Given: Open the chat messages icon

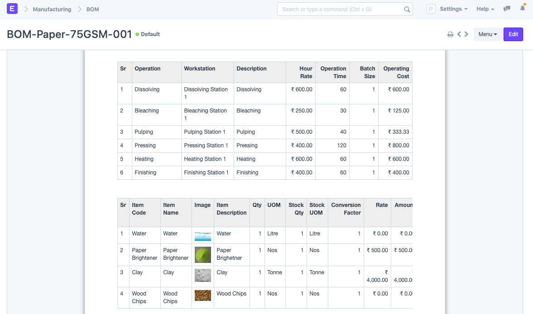Looking at the screenshot, I should click(x=507, y=9).
